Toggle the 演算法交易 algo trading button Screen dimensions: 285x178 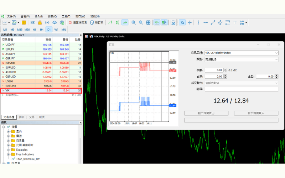[x=78, y=22]
